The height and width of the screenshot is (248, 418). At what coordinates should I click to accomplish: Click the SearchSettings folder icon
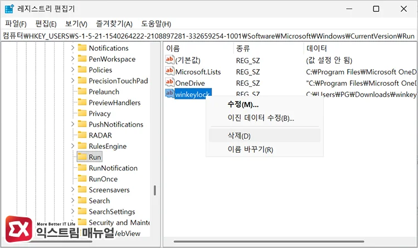click(82, 211)
